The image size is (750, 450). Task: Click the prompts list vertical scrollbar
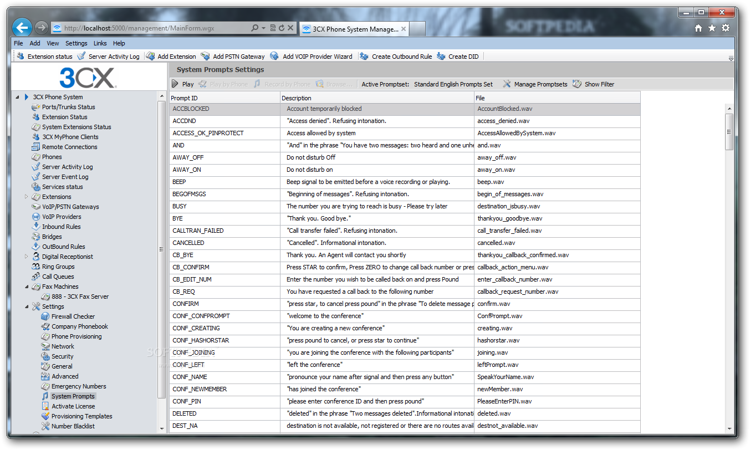pos(729,132)
